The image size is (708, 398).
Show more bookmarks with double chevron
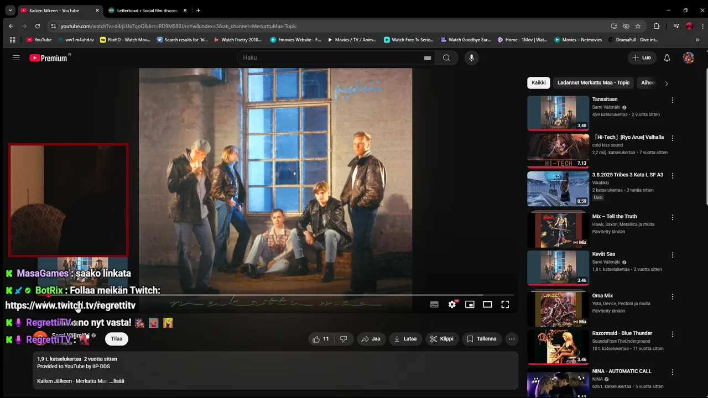(x=697, y=40)
